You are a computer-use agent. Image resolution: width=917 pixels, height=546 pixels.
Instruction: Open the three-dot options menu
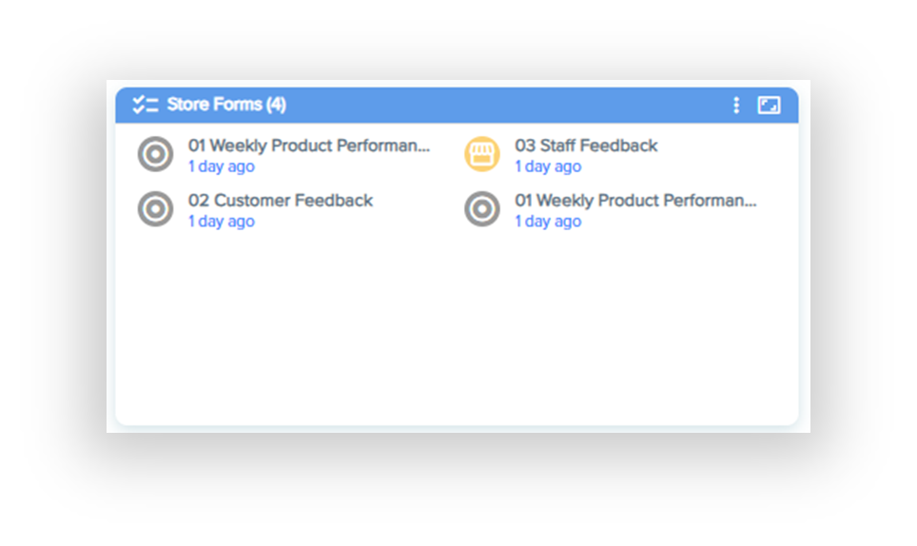pyautogui.click(x=735, y=105)
